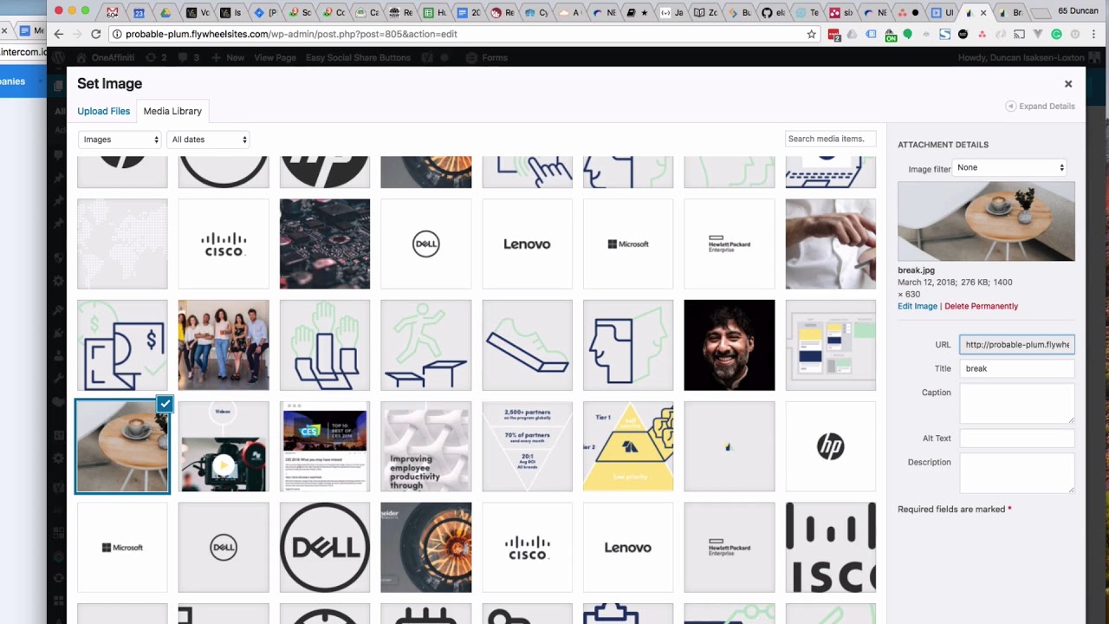Click the browser forward arrow

point(77,34)
